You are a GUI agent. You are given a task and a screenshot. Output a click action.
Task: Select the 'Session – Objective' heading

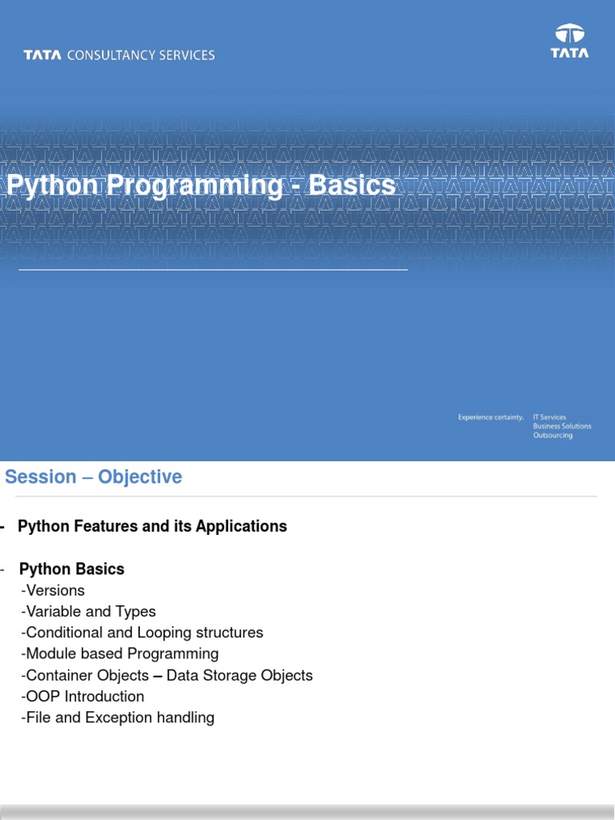point(94,477)
